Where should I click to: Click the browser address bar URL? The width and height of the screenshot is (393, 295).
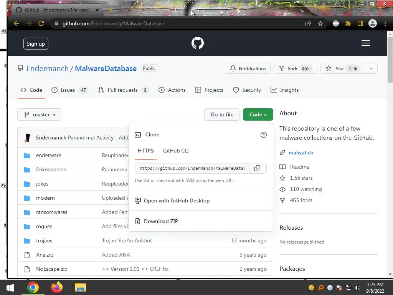(114, 23)
